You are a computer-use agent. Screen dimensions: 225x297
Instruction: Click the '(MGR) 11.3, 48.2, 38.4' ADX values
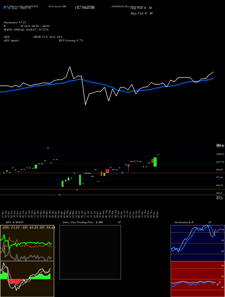pos(48,37)
